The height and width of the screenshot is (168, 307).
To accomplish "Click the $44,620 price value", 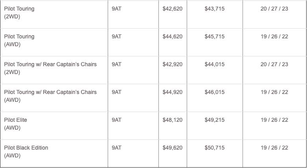I will click(173, 36).
